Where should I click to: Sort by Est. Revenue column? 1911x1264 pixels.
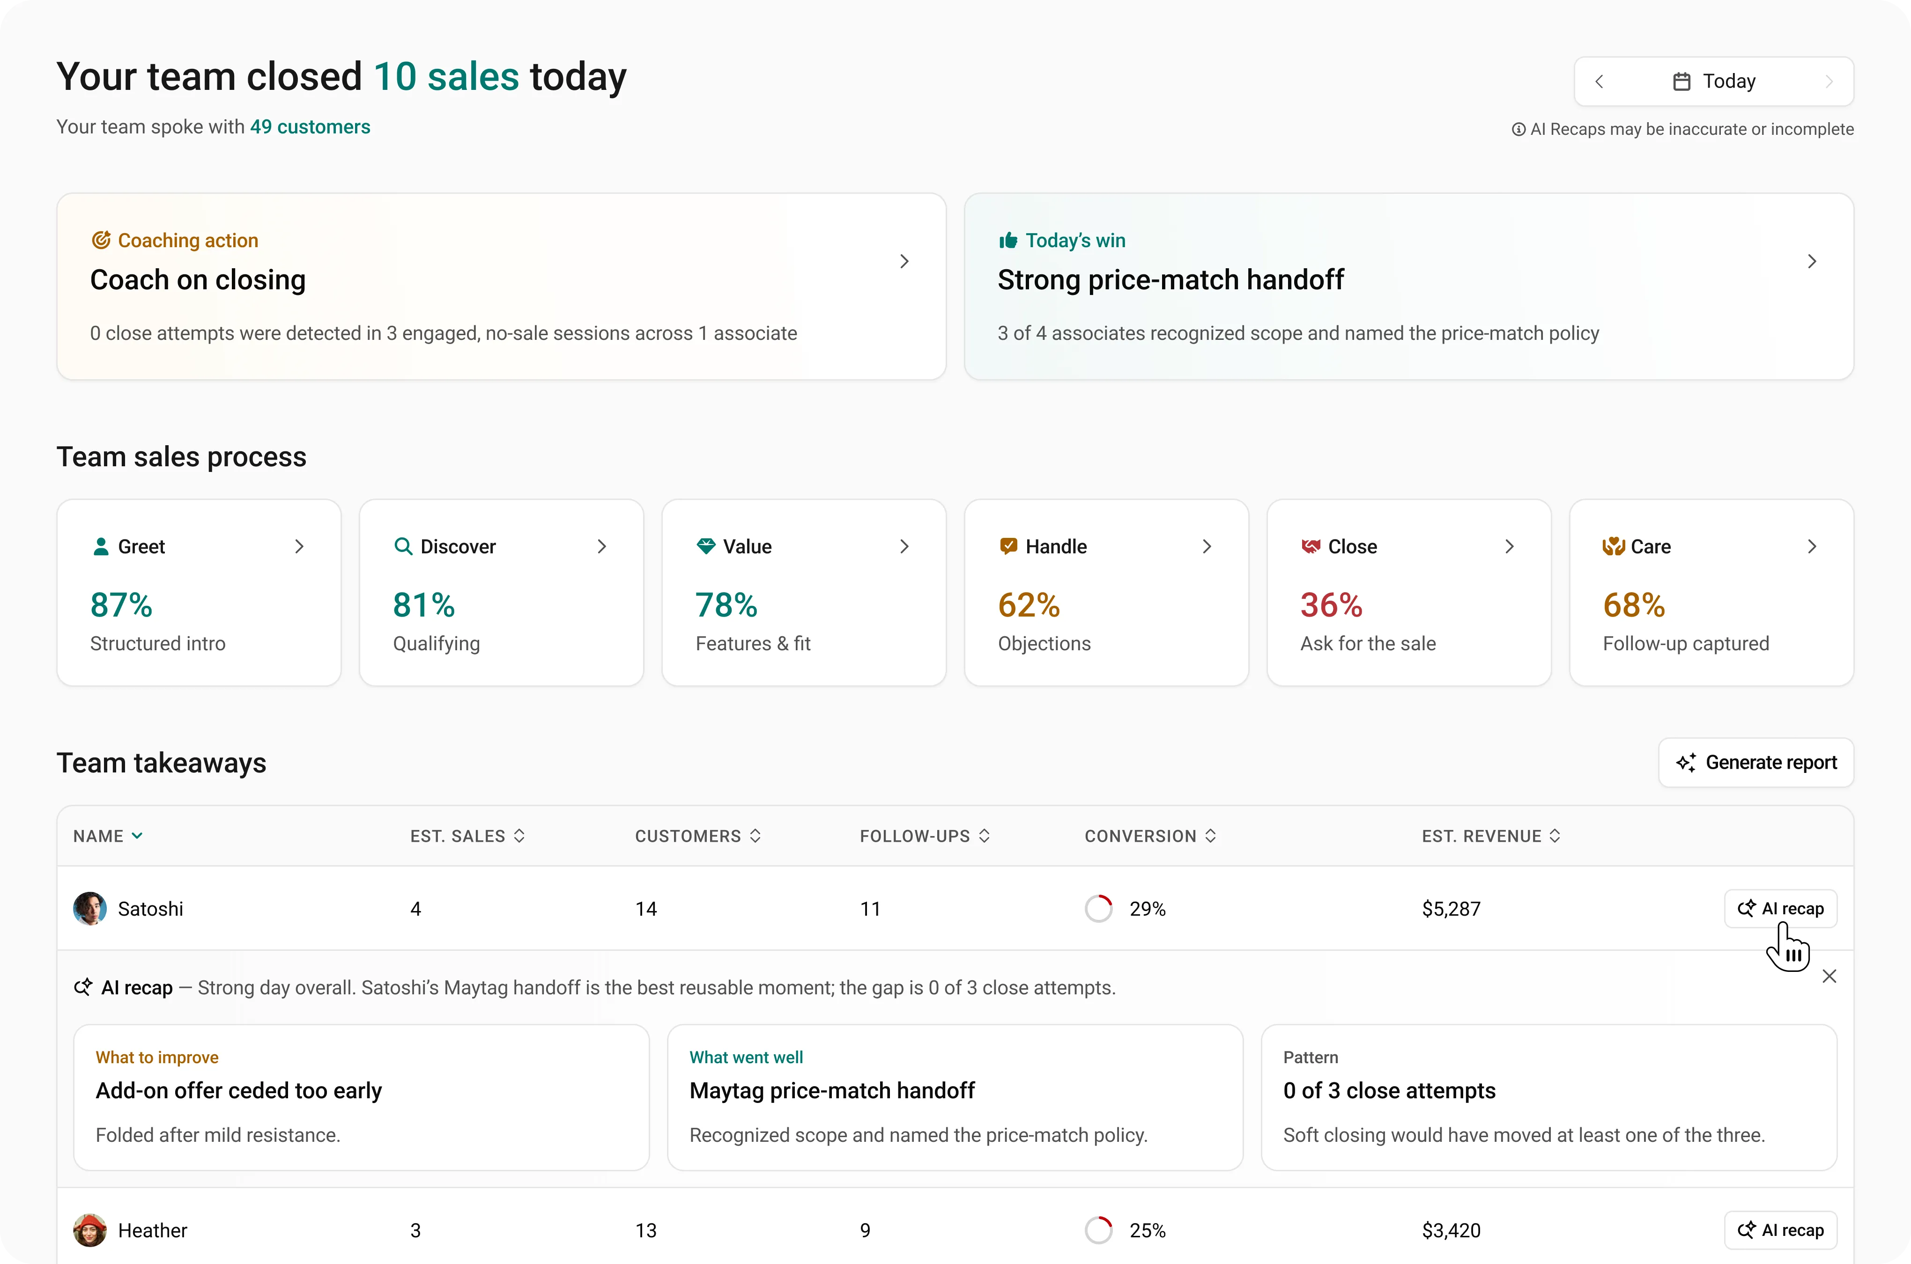pyautogui.click(x=1492, y=836)
